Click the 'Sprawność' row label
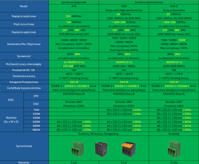The height and width of the screenshot is (164, 199). tap(24, 56)
